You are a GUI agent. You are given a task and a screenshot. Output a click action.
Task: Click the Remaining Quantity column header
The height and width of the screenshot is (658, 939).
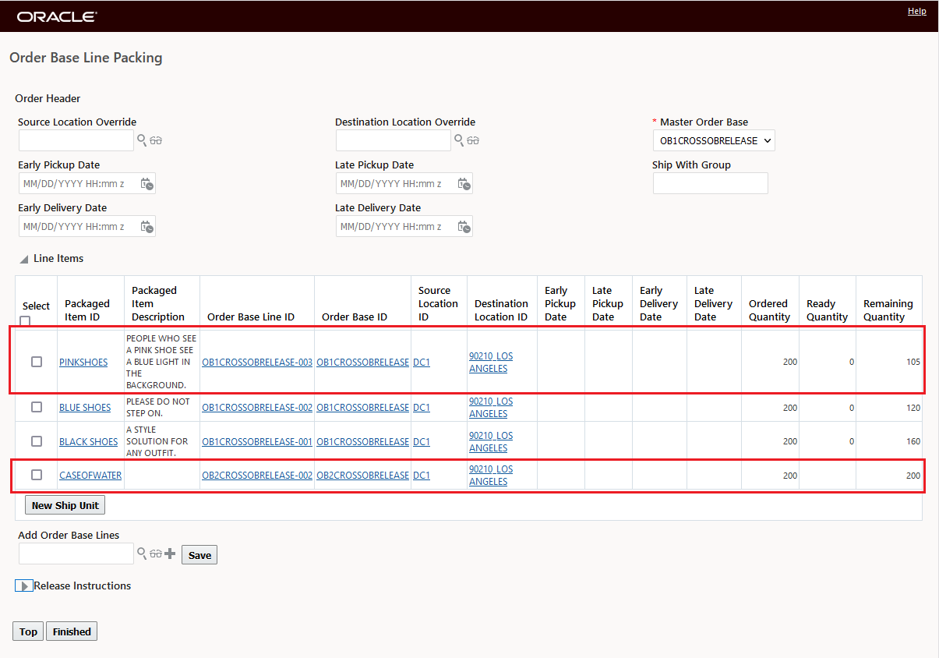888,310
